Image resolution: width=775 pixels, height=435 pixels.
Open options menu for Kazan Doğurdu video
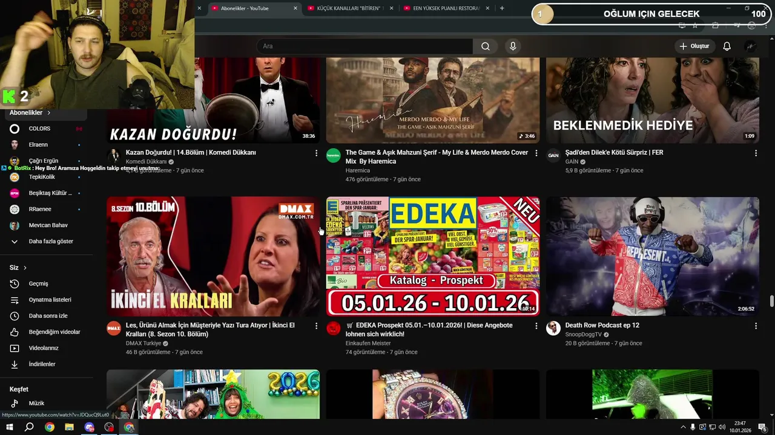tap(316, 153)
